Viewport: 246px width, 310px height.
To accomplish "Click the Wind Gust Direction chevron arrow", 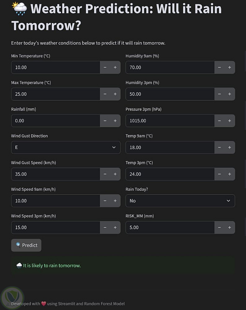I will pos(114,147).
